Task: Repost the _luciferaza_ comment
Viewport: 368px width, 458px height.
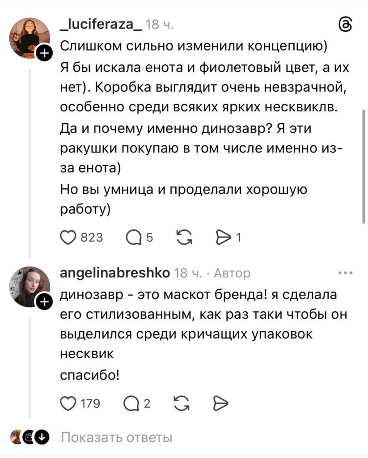Action: point(182,237)
